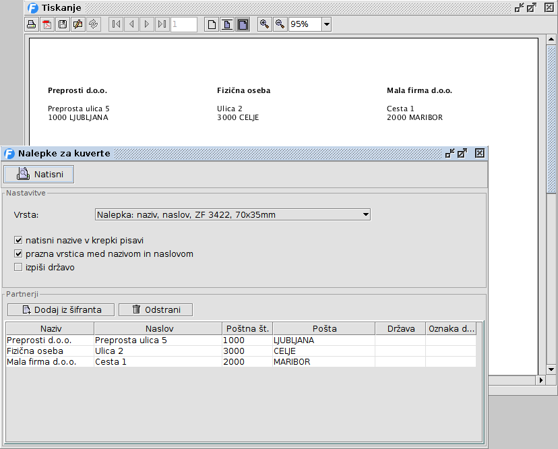The height and width of the screenshot is (449, 558).
Task: Click the save (floppy disk) icon
Action: tap(63, 24)
